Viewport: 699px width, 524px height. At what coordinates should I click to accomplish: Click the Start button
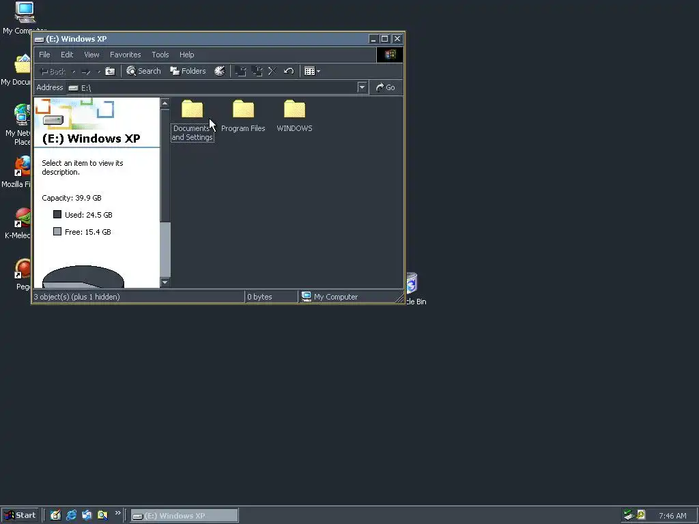coord(20,516)
